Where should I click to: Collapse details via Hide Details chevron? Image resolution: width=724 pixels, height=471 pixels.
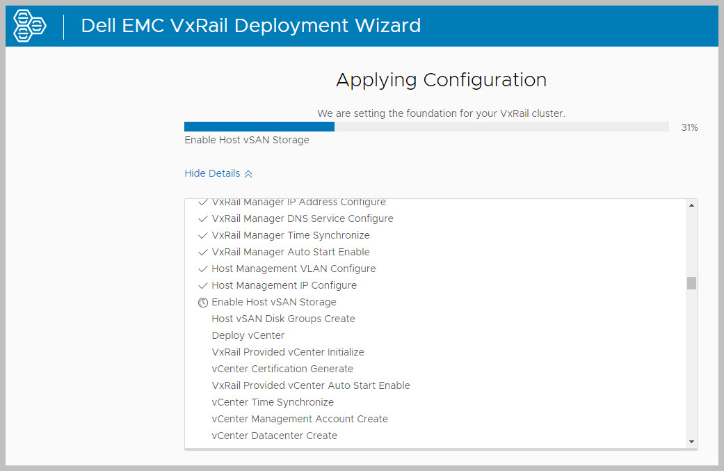(x=248, y=174)
